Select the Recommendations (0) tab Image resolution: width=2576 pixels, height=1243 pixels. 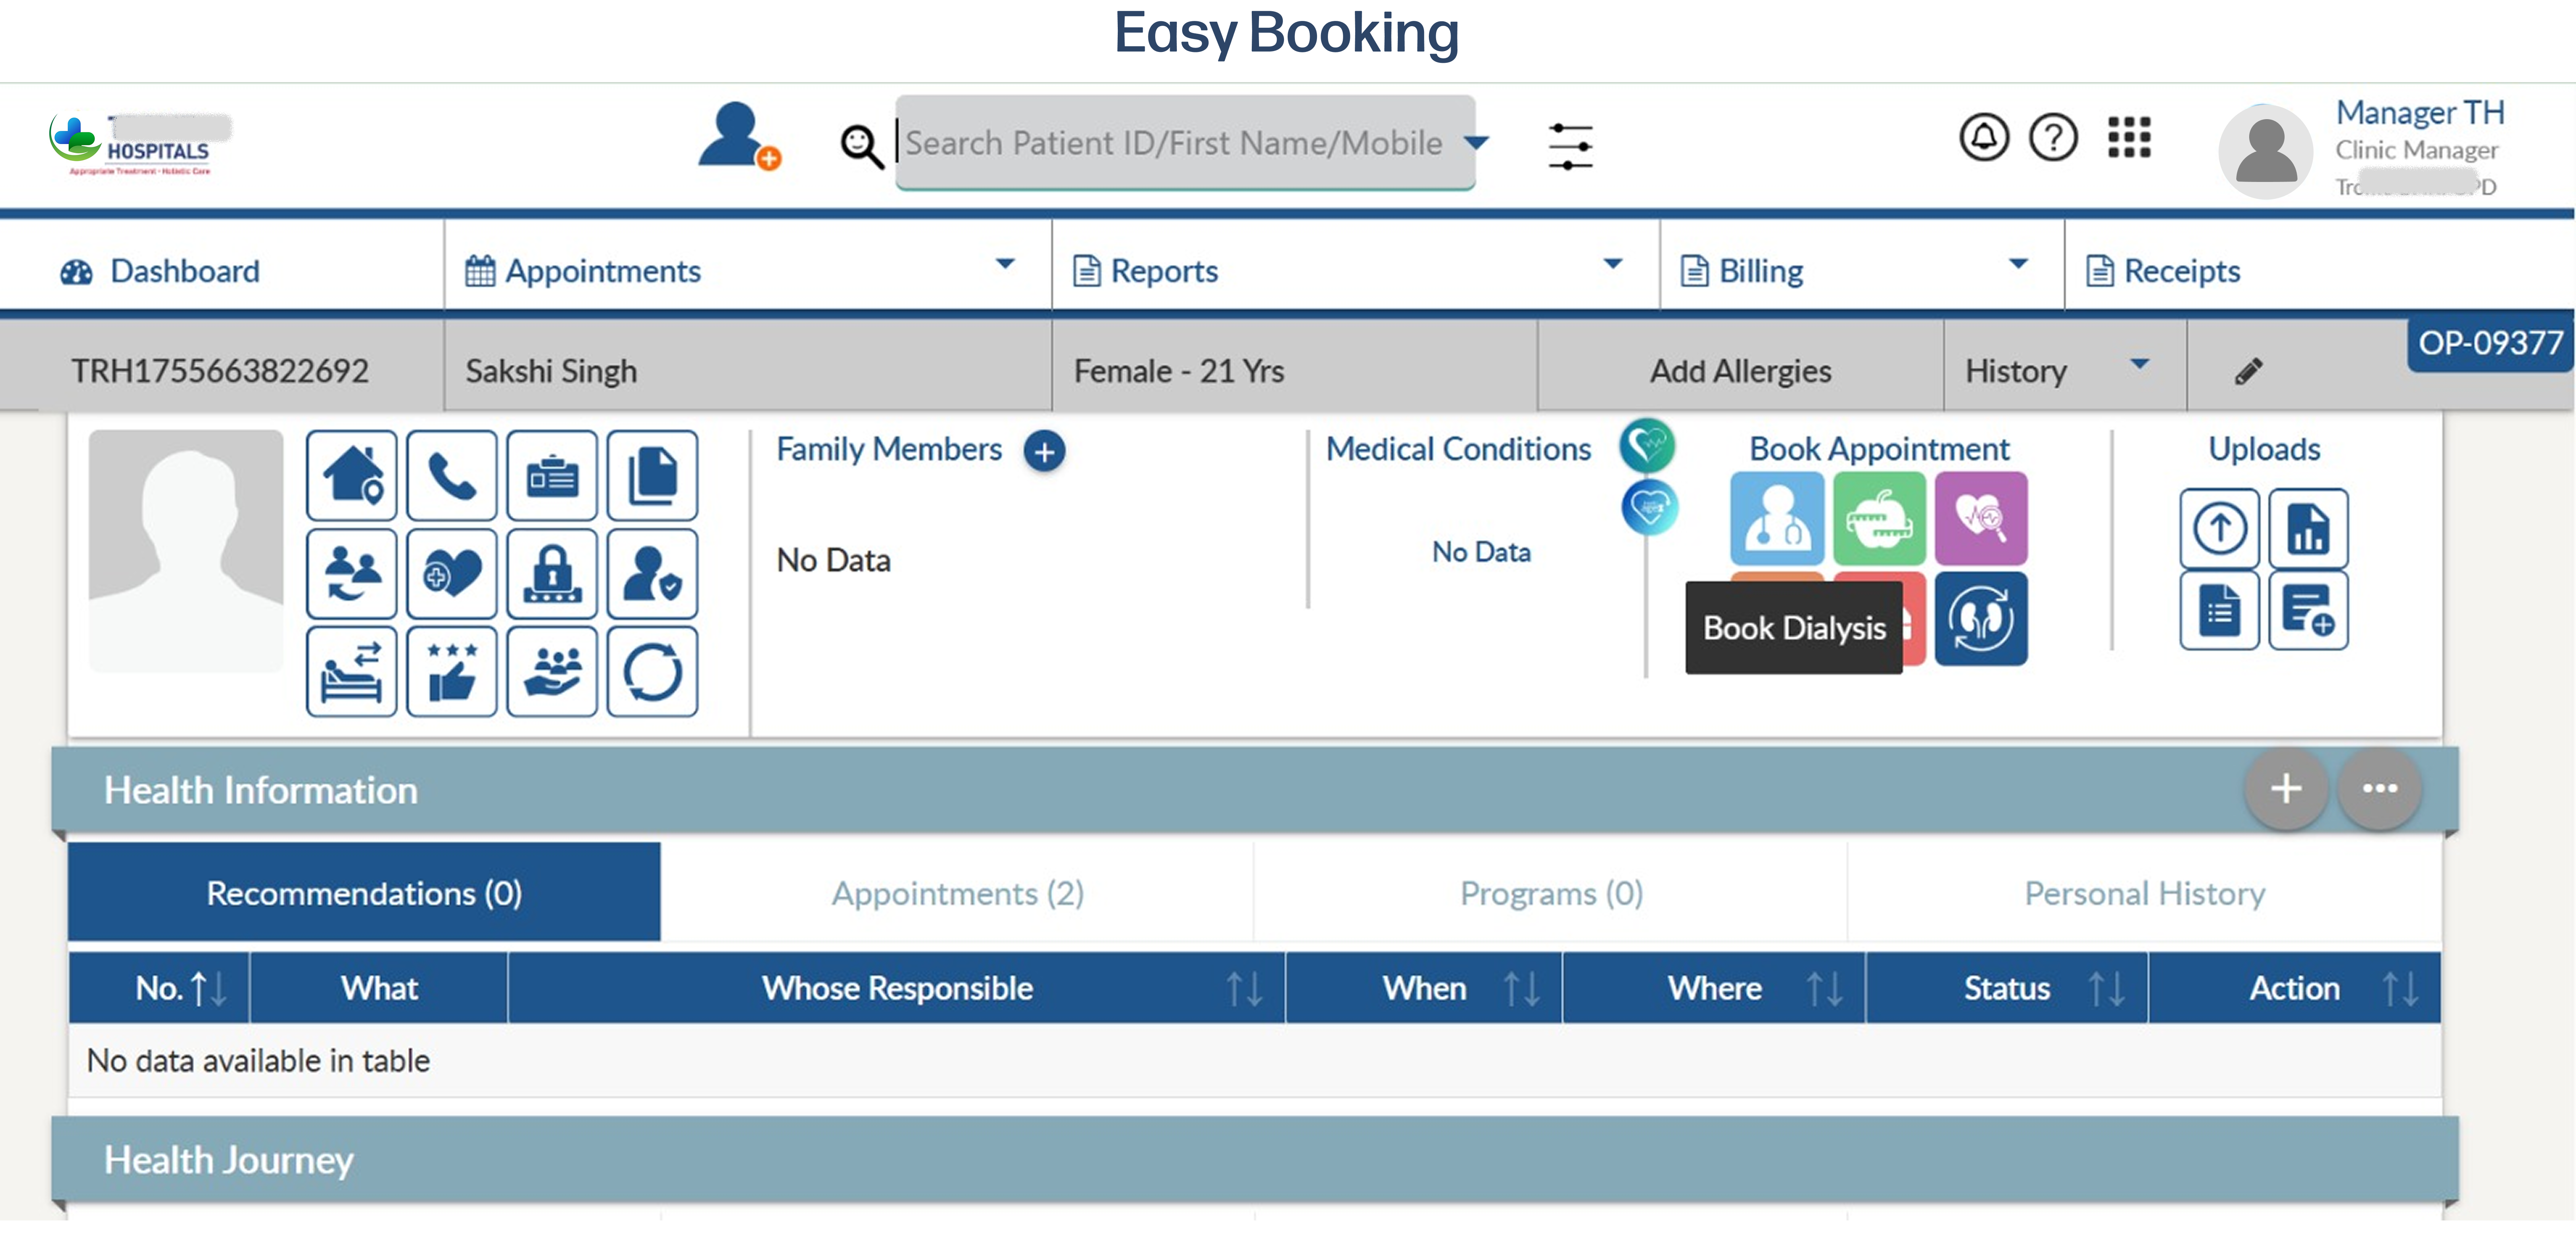364,893
